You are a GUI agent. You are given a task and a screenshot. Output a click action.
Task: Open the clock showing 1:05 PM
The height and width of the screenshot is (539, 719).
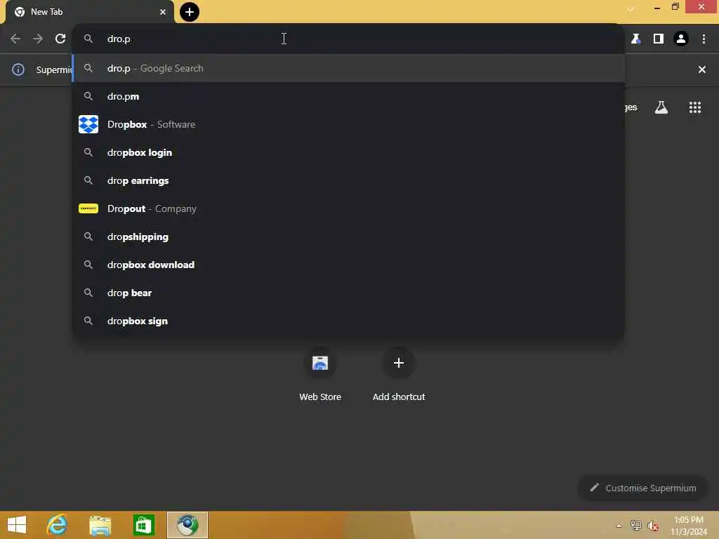[x=689, y=526]
